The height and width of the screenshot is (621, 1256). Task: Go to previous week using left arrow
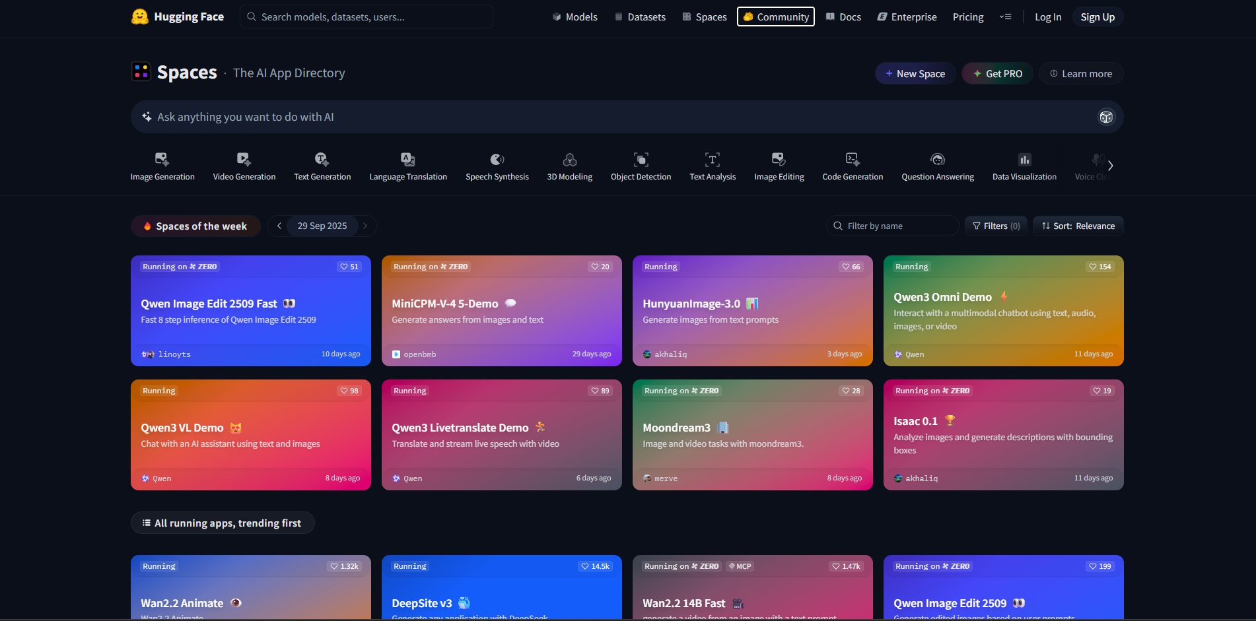click(279, 226)
